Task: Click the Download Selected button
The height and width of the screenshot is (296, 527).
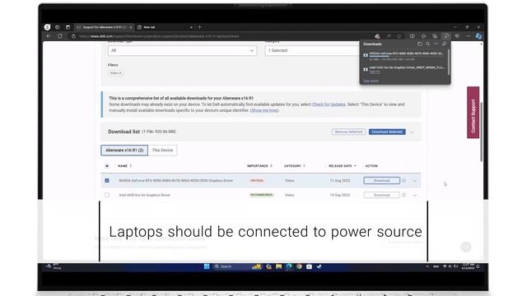Action: coord(387,132)
